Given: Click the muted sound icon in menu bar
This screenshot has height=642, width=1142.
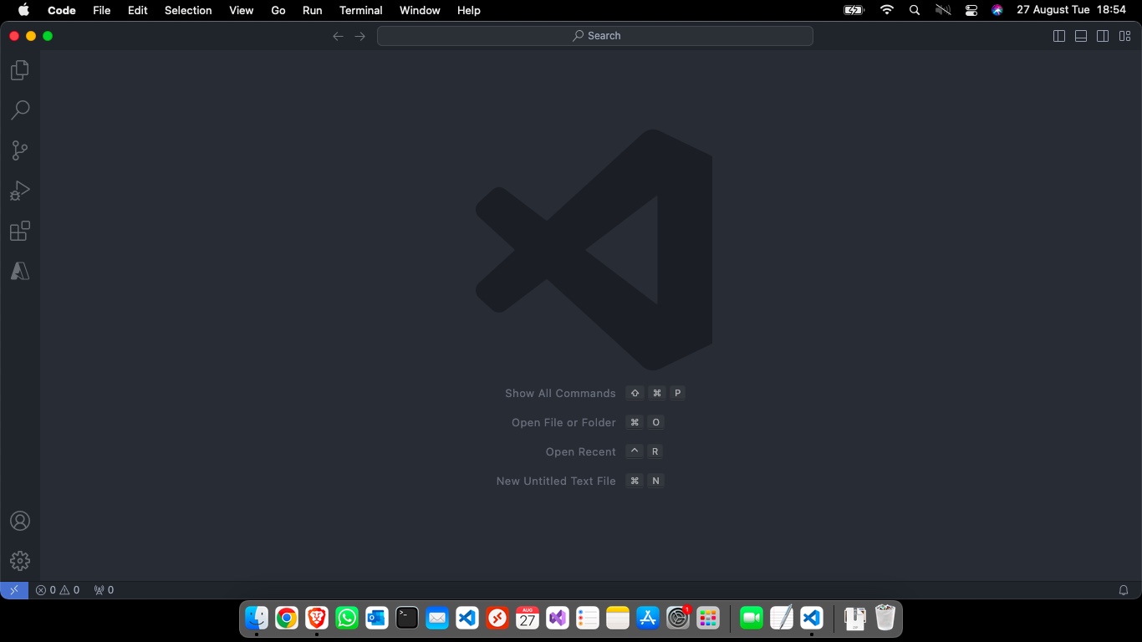Looking at the screenshot, I should tap(943, 10).
